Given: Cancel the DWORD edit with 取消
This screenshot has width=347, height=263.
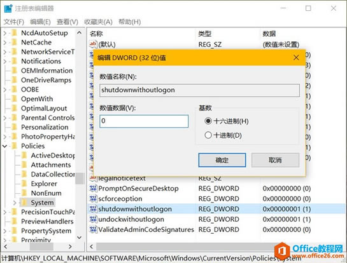Looking at the screenshot, I should pyautogui.click(x=275, y=160).
